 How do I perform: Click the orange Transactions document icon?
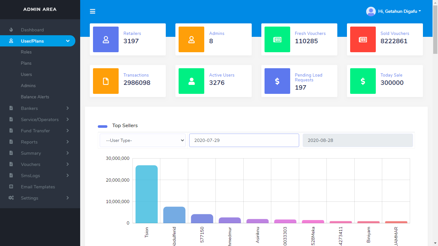coord(106,81)
